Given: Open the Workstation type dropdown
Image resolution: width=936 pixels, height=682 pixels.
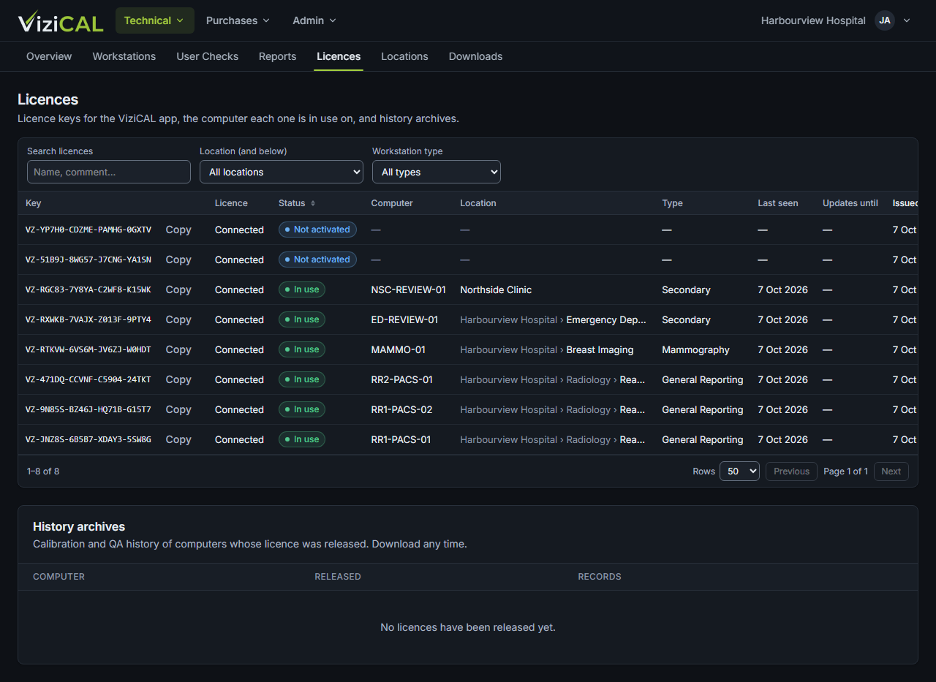Looking at the screenshot, I should tap(437, 172).
